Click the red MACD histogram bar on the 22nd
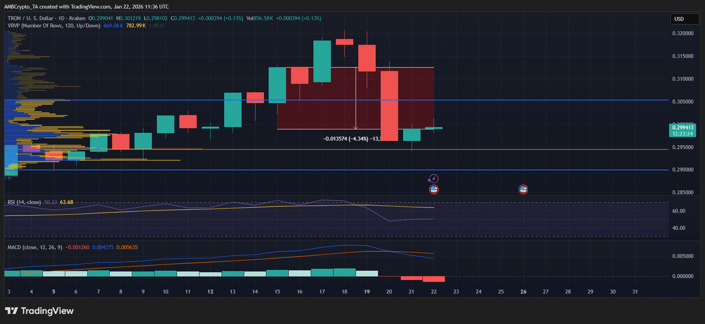Screen dimensions: 705x324 tap(434, 279)
